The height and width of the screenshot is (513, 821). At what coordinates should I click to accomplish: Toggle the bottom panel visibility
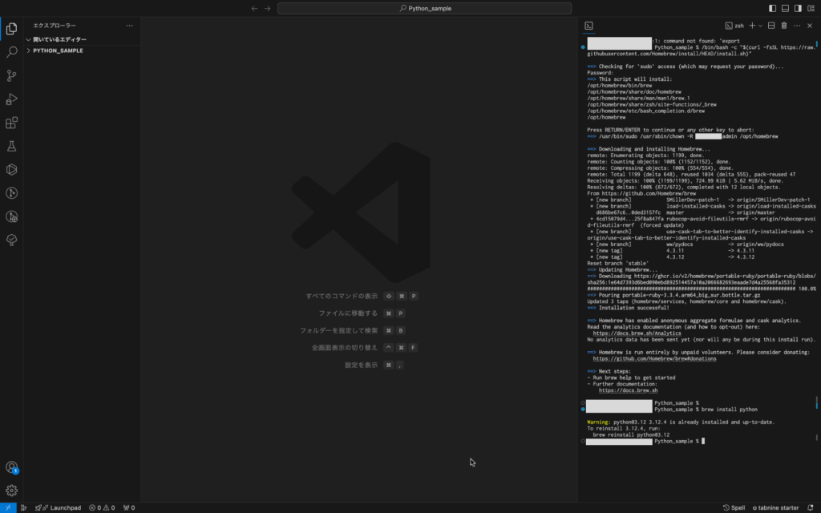pos(786,8)
